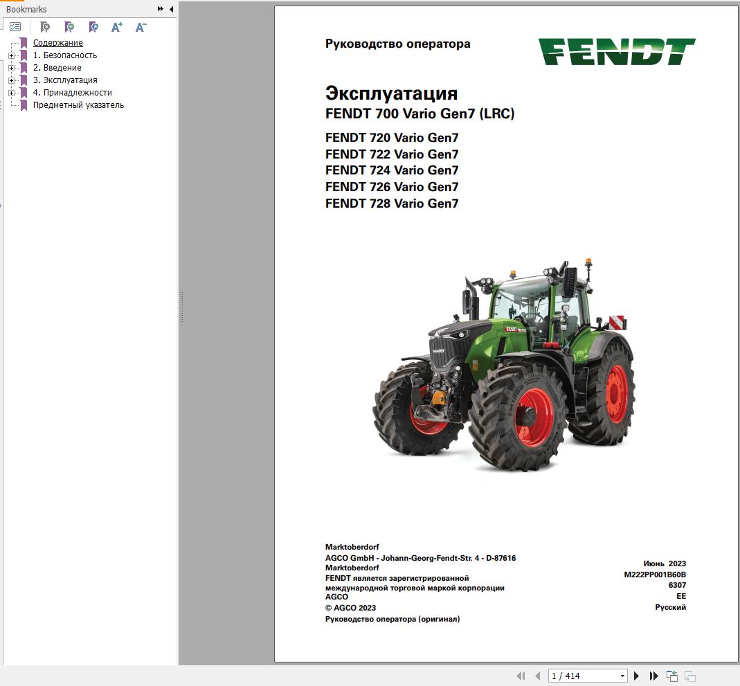
Task: Click 'Руководство оператора (оригинал)' footer text
Action: (x=392, y=619)
